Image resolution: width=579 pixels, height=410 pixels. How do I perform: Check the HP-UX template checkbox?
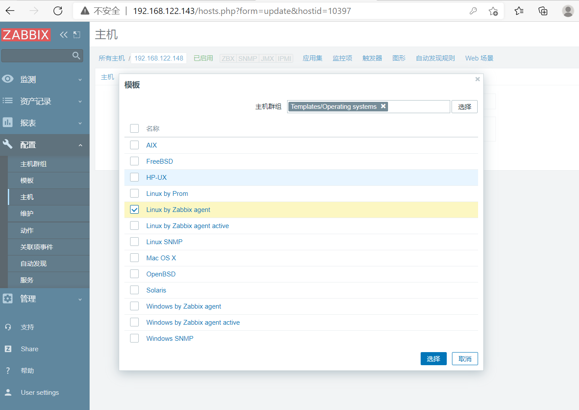[134, 177]
